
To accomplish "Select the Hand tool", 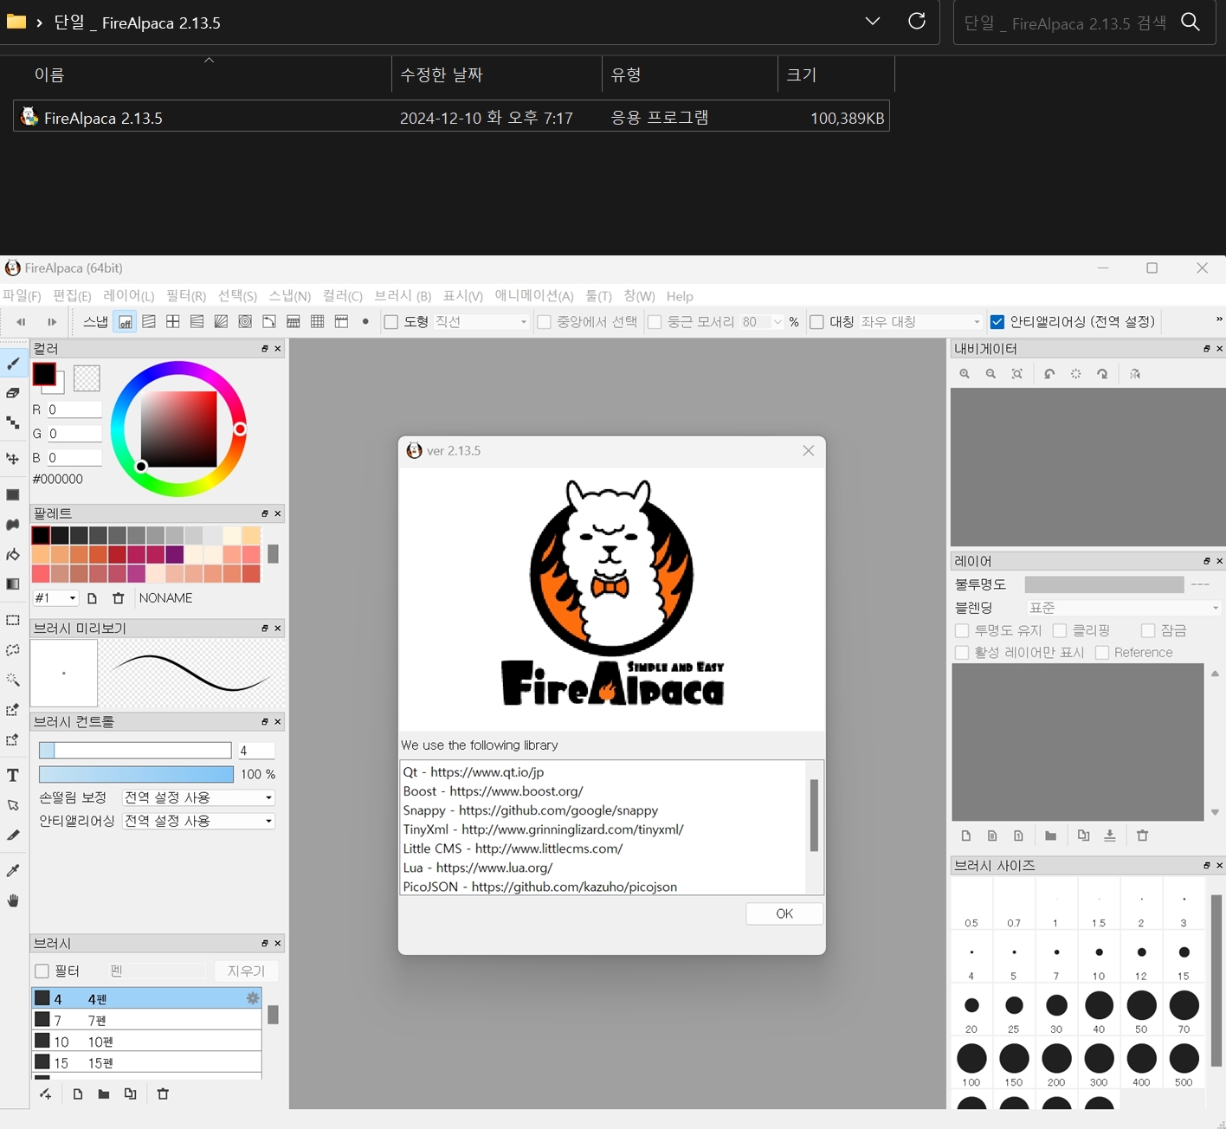I will [x=13, y=900].
